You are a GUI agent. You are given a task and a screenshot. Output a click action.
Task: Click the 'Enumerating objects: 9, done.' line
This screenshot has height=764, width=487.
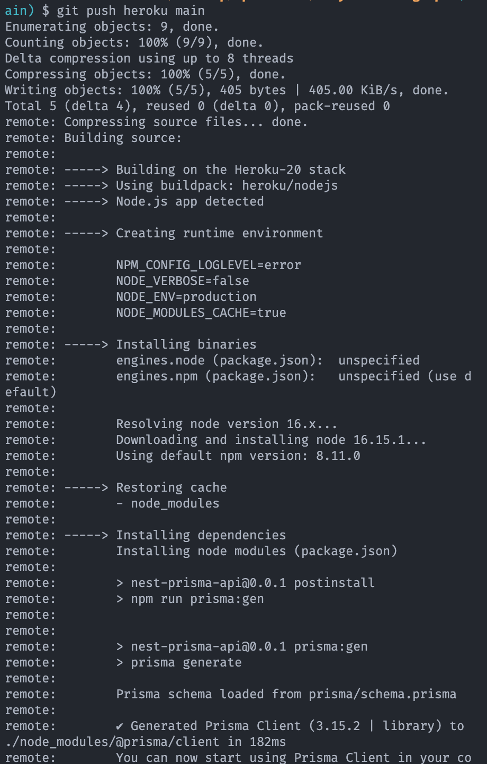coord(112,26)
